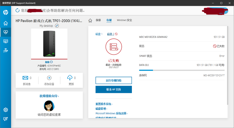Viewport: 234px width, 128px height.
Task: Open the feedback pencil icon in sidebar
Action: coord(6,119)
